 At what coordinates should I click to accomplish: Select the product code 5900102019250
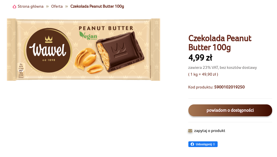coord(229,87)
